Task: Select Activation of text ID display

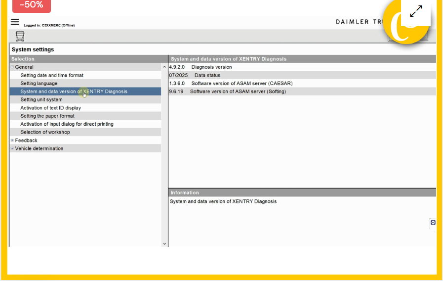Action: tap(50, 108)
